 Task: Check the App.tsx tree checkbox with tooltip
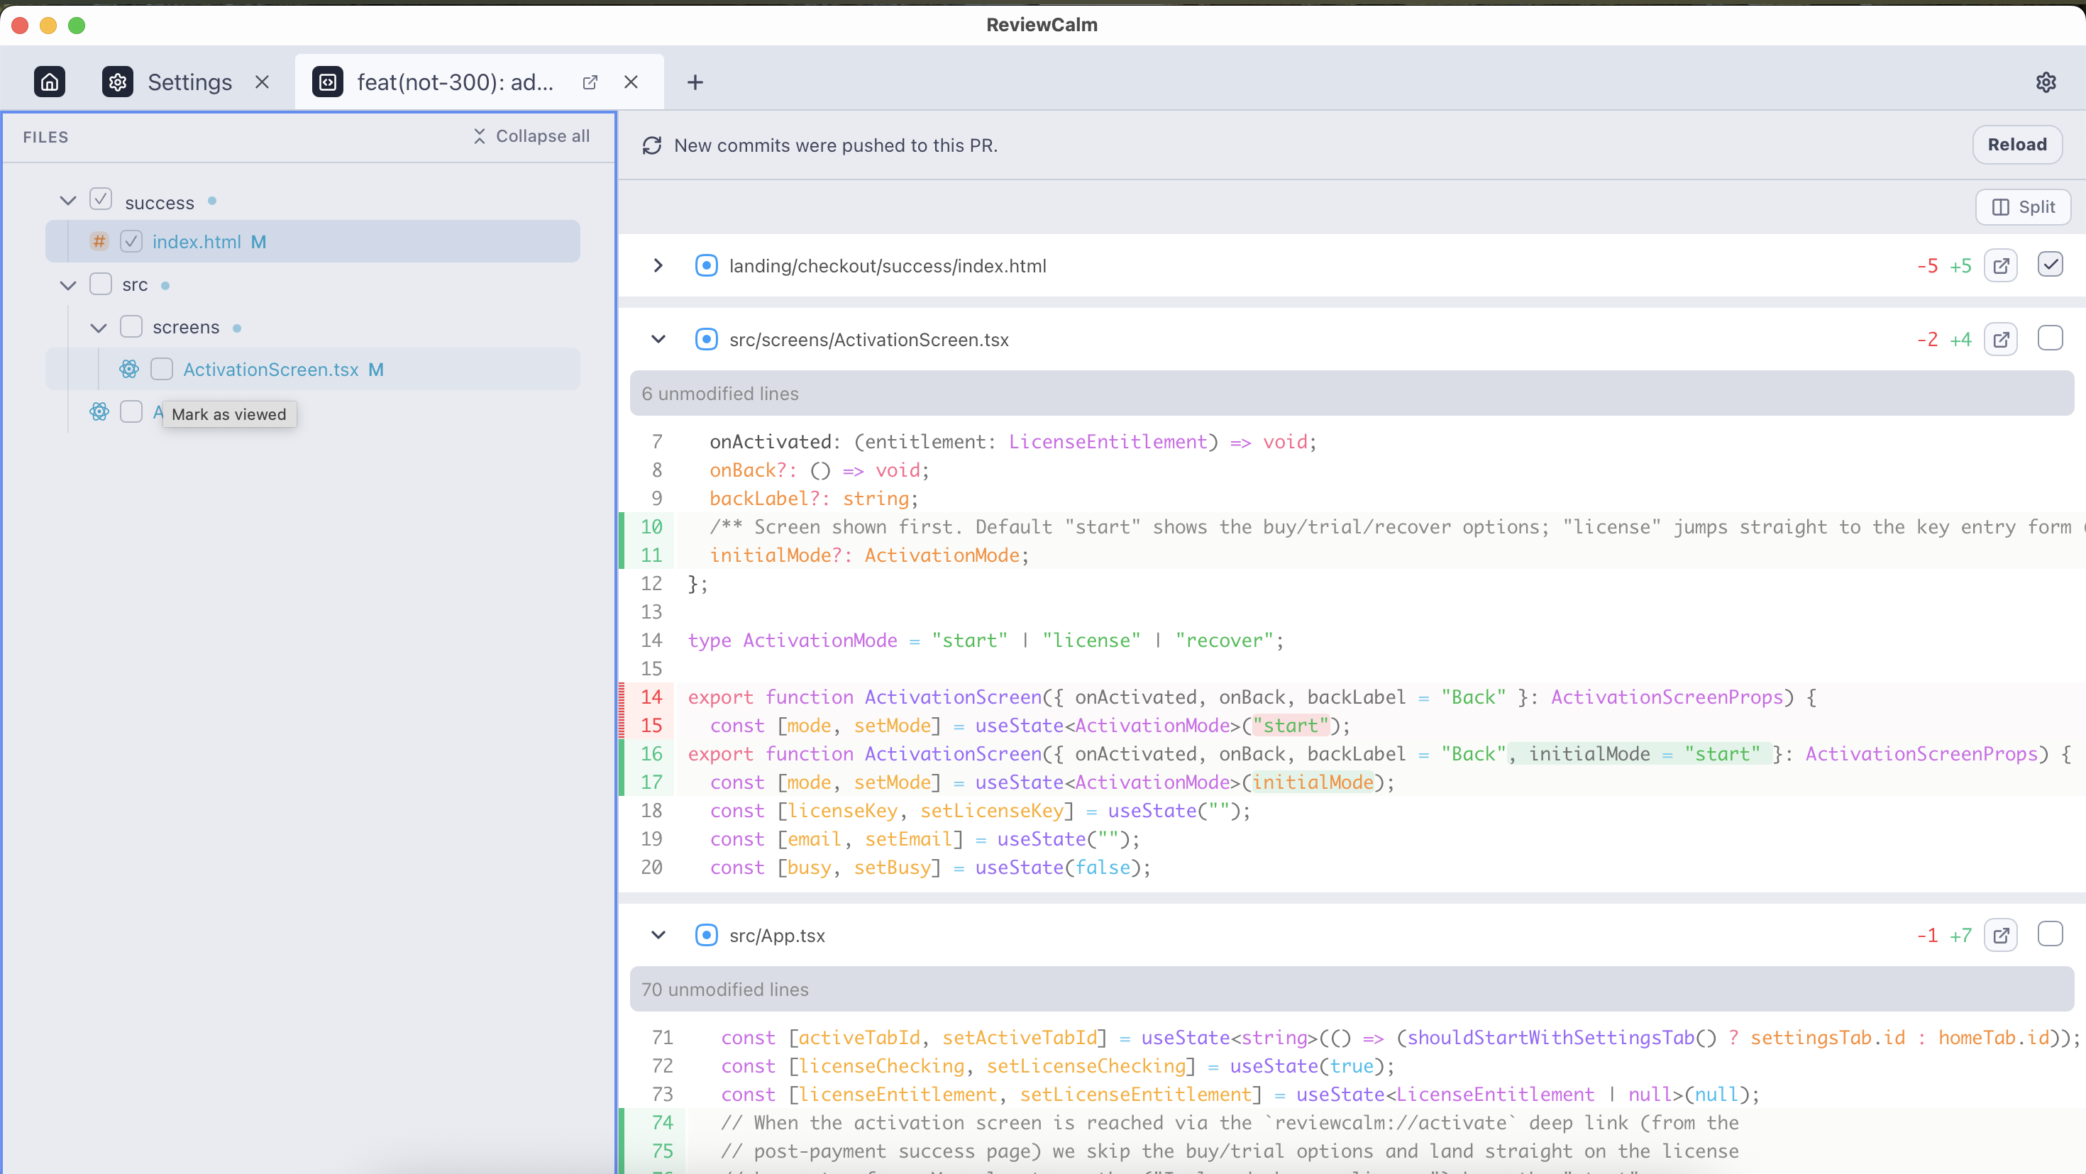(131, 411)
